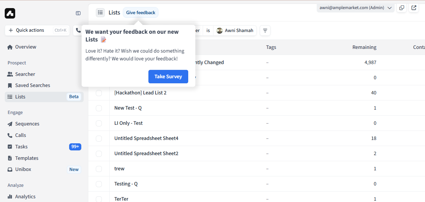Open the filter options icon near Awni Shamah
Image resolution: width=425 pixels, height=202 pixels.
[265, 30]
